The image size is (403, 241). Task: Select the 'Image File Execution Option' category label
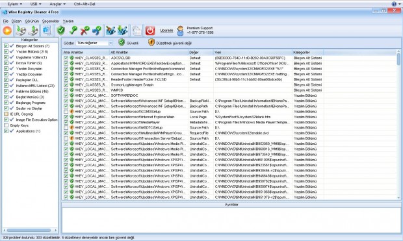(x=37, y=120)
